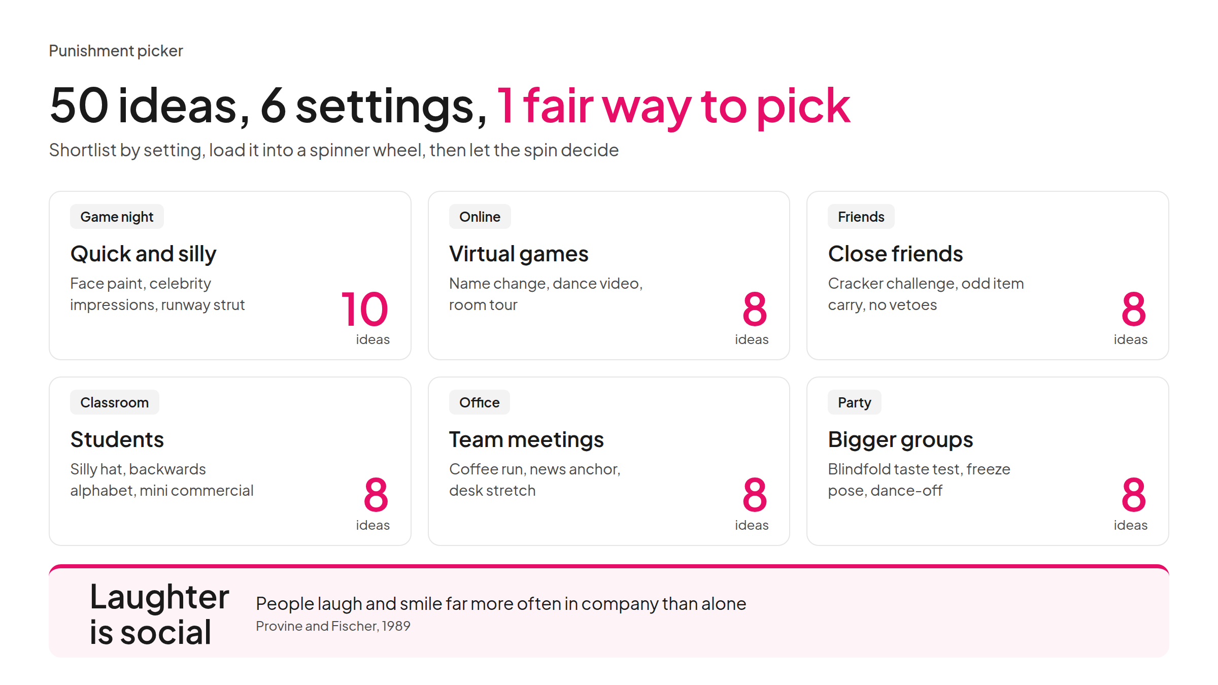Click the pink '1 fair way to pick' text
1218x685 pixels.
click(x=673, y=106)
